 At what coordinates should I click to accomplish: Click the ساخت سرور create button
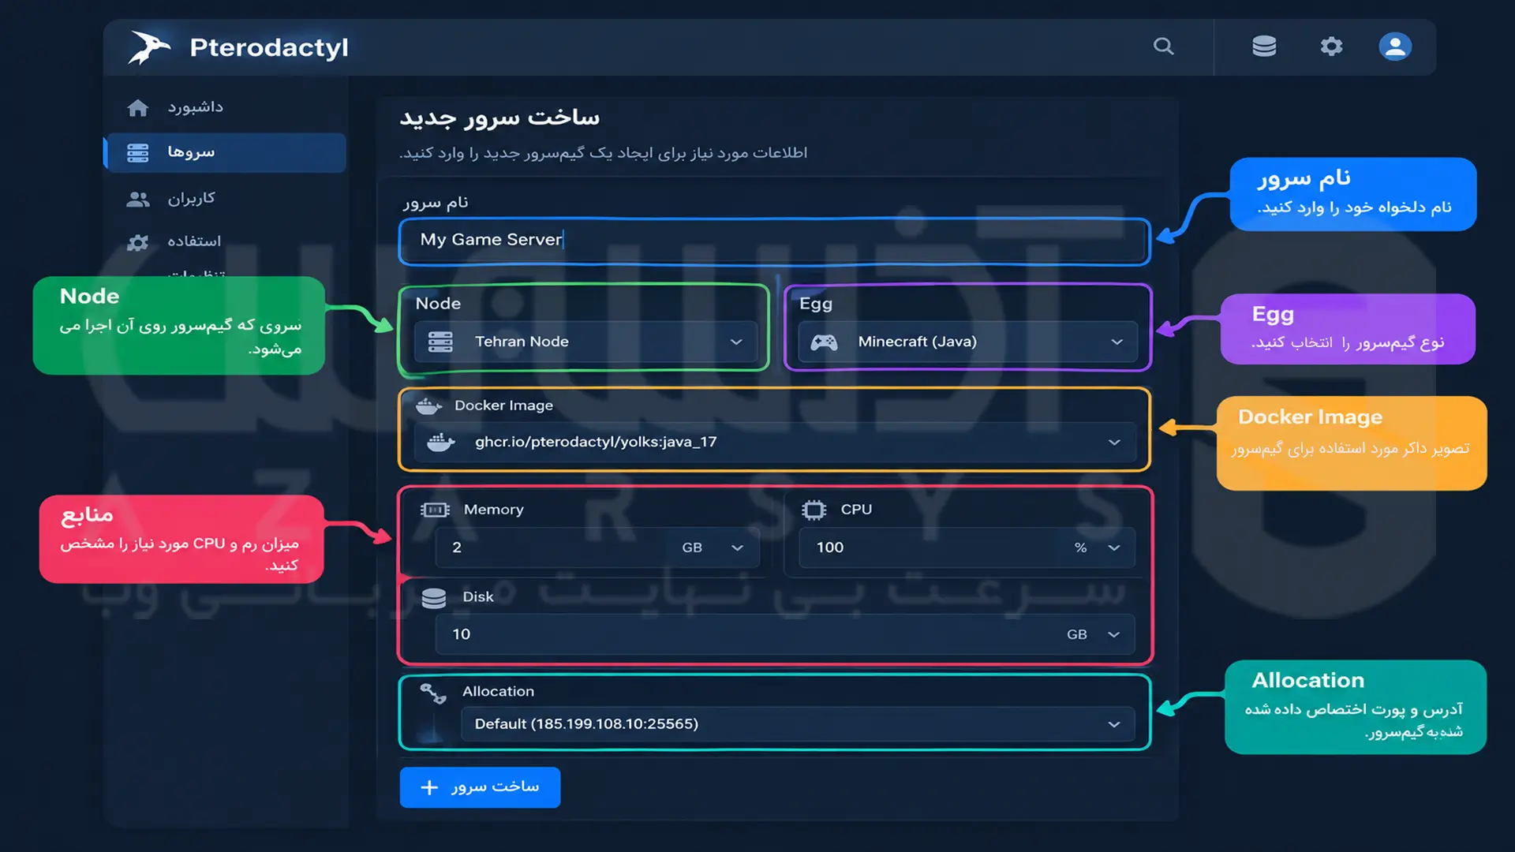point(480,787)
